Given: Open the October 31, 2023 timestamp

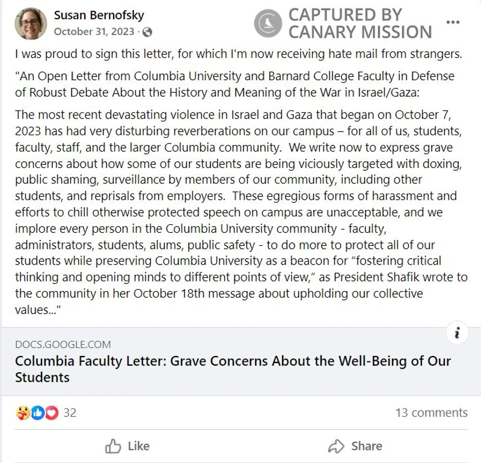Looking at the screenshot, I should 94,32.
